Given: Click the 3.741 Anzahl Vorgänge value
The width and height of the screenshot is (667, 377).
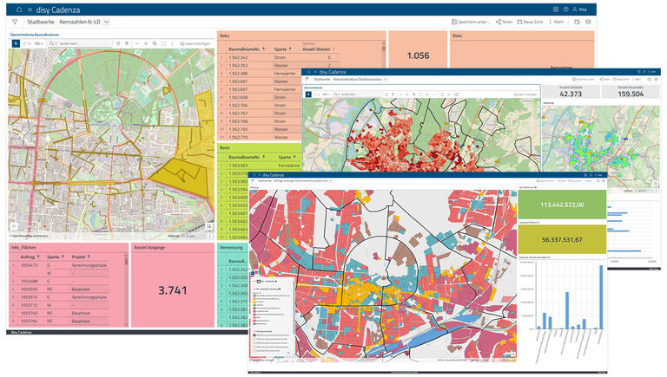Looking at the screenshot, I should (172, 290).
